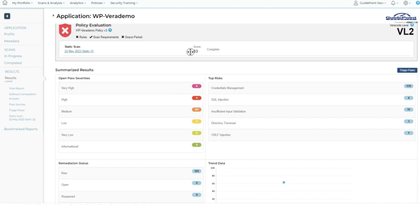The height and width of the screenshot is (205, 420).
Task: Click the Rules policy status item
Action: pyautogui.click(x=82, y=37)
